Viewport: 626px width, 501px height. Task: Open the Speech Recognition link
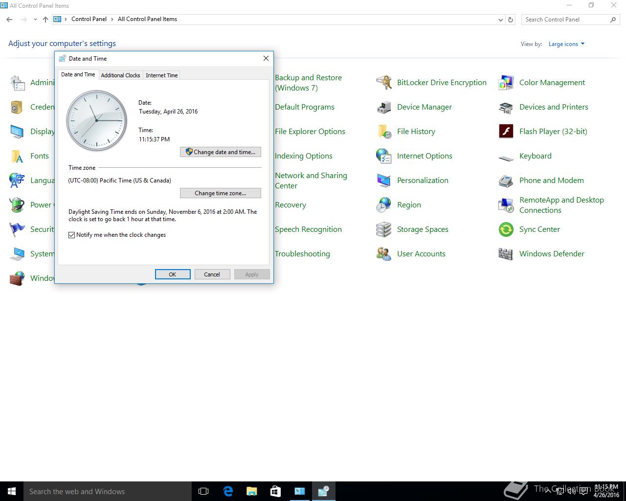pos(308,229)
